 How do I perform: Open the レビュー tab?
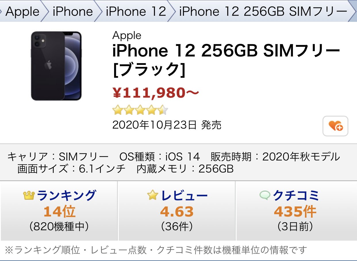(x=177, y=211)
